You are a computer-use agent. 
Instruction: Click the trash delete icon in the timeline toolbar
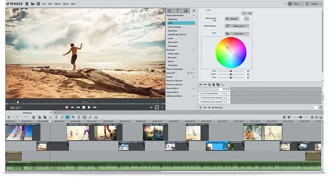point(34,117)
